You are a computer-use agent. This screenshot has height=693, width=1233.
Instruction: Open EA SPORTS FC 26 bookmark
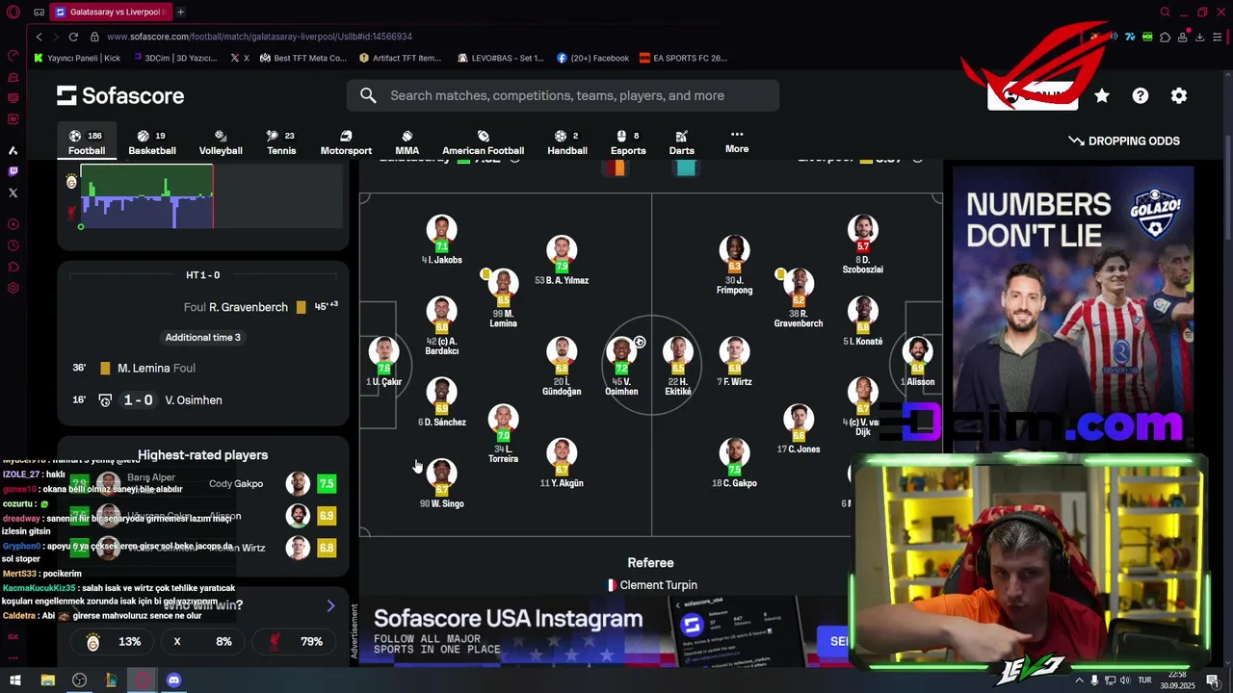click(684, 58)
